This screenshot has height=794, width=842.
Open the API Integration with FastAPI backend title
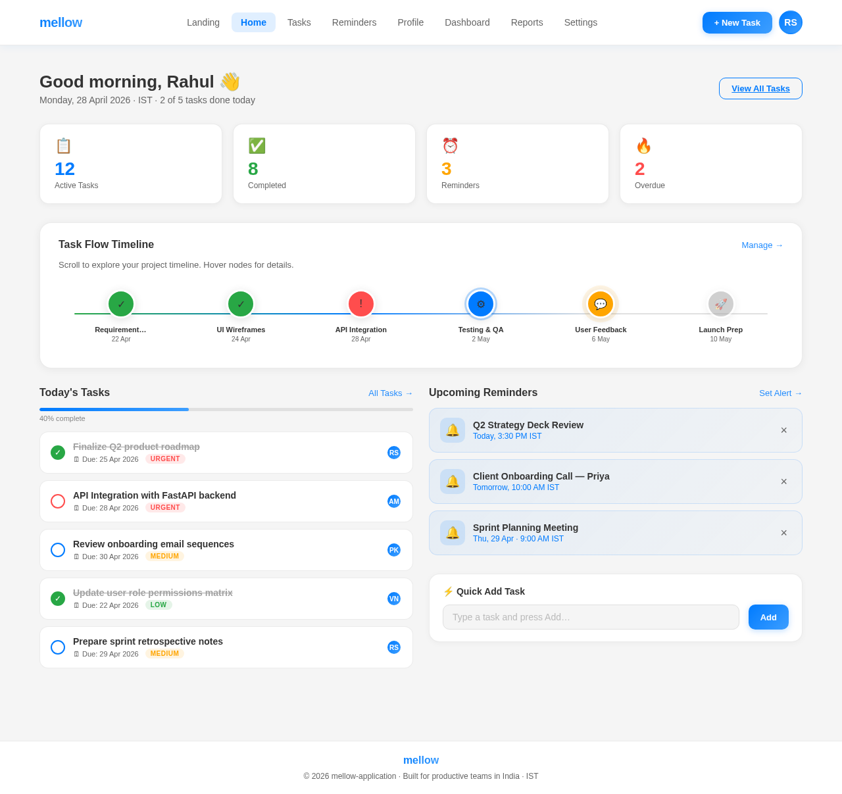(x=155, y=495)
